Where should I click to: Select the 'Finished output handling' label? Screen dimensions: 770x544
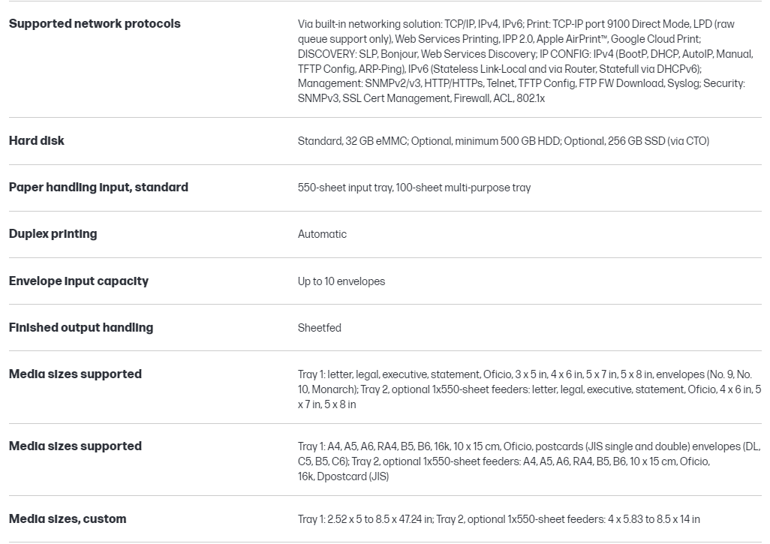[81, 328]
